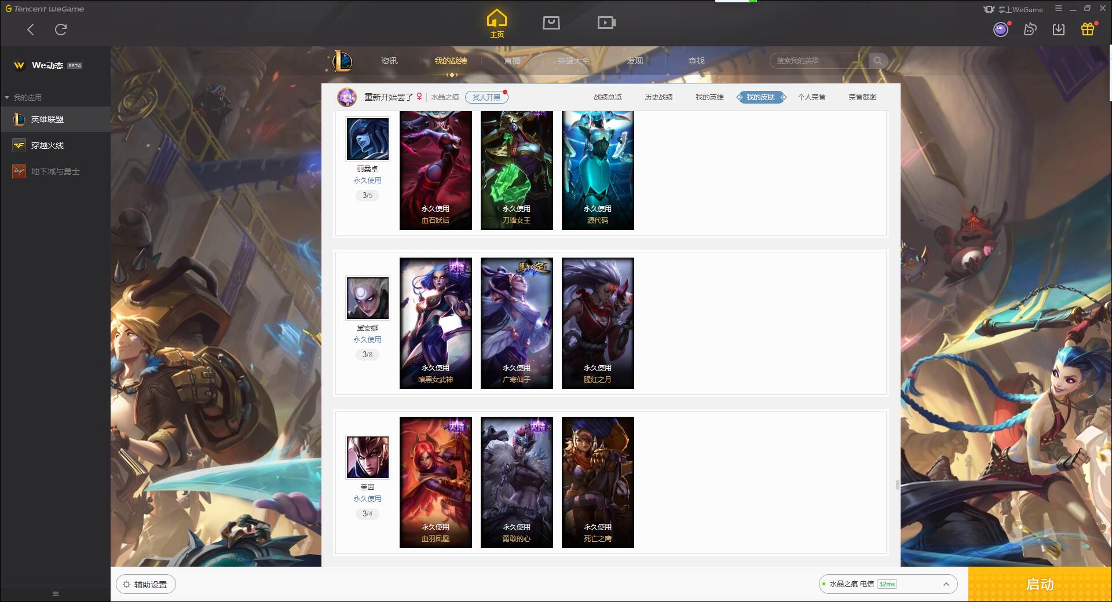Open the store bag icon in top bar
Screen dimensions: 1112x602
[551, 23]
